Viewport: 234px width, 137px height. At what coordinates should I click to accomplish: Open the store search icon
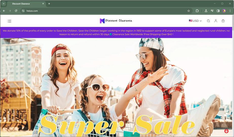coord(208,21)
